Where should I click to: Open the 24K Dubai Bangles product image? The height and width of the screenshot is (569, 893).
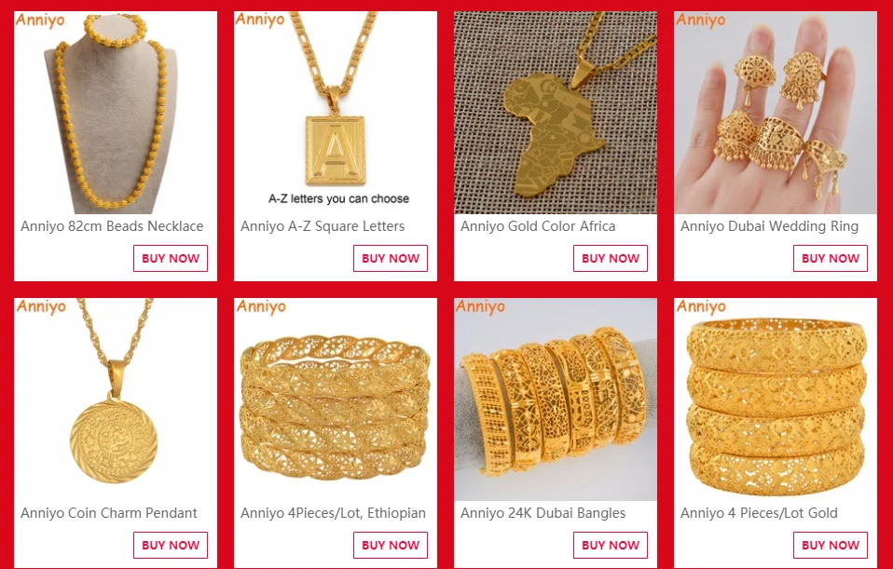(556, 400)
